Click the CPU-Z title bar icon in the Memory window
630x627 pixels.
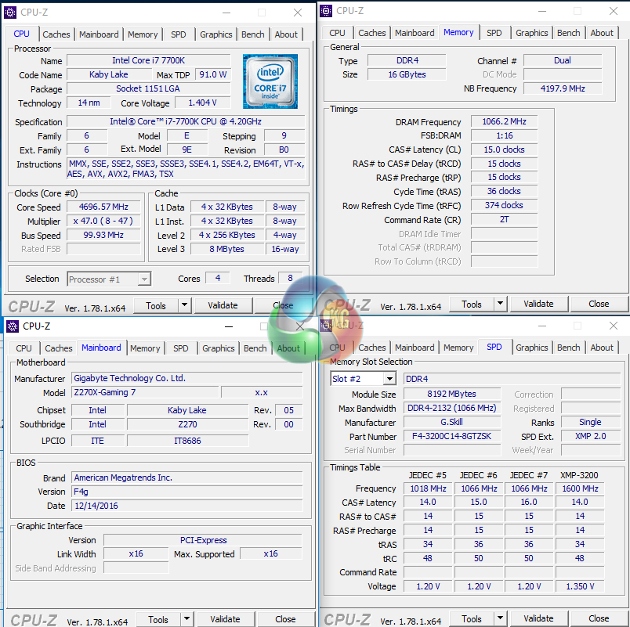[328, 11]
